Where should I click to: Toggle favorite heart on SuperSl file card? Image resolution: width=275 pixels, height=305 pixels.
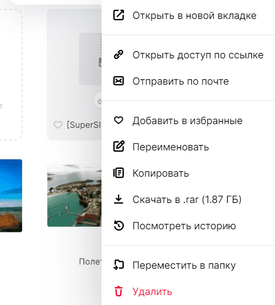(x=58, y=125)
